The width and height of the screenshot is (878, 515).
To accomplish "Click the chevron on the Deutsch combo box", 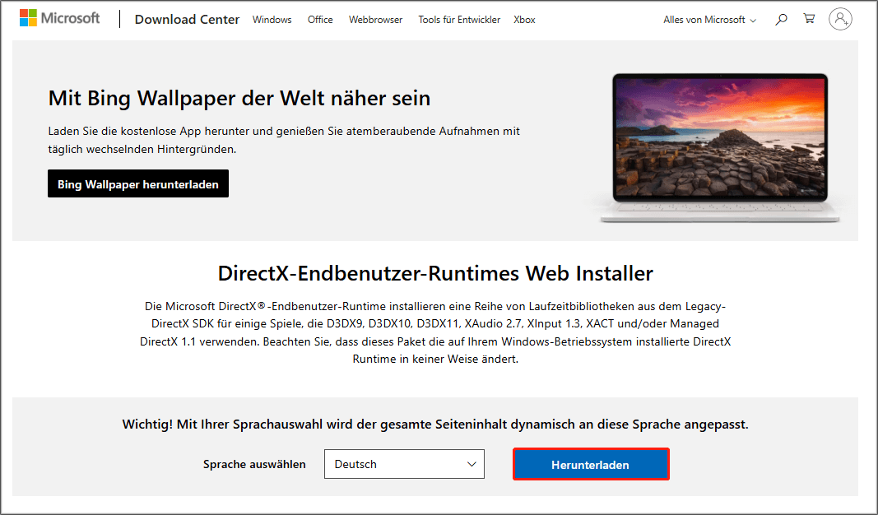I will tap(472, 464).
